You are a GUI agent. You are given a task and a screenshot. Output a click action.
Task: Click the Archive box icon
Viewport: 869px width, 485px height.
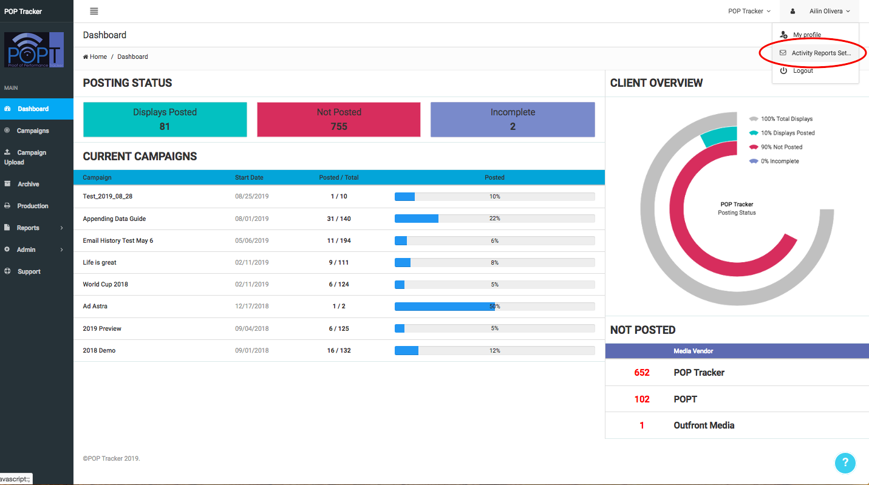[7, 184]
